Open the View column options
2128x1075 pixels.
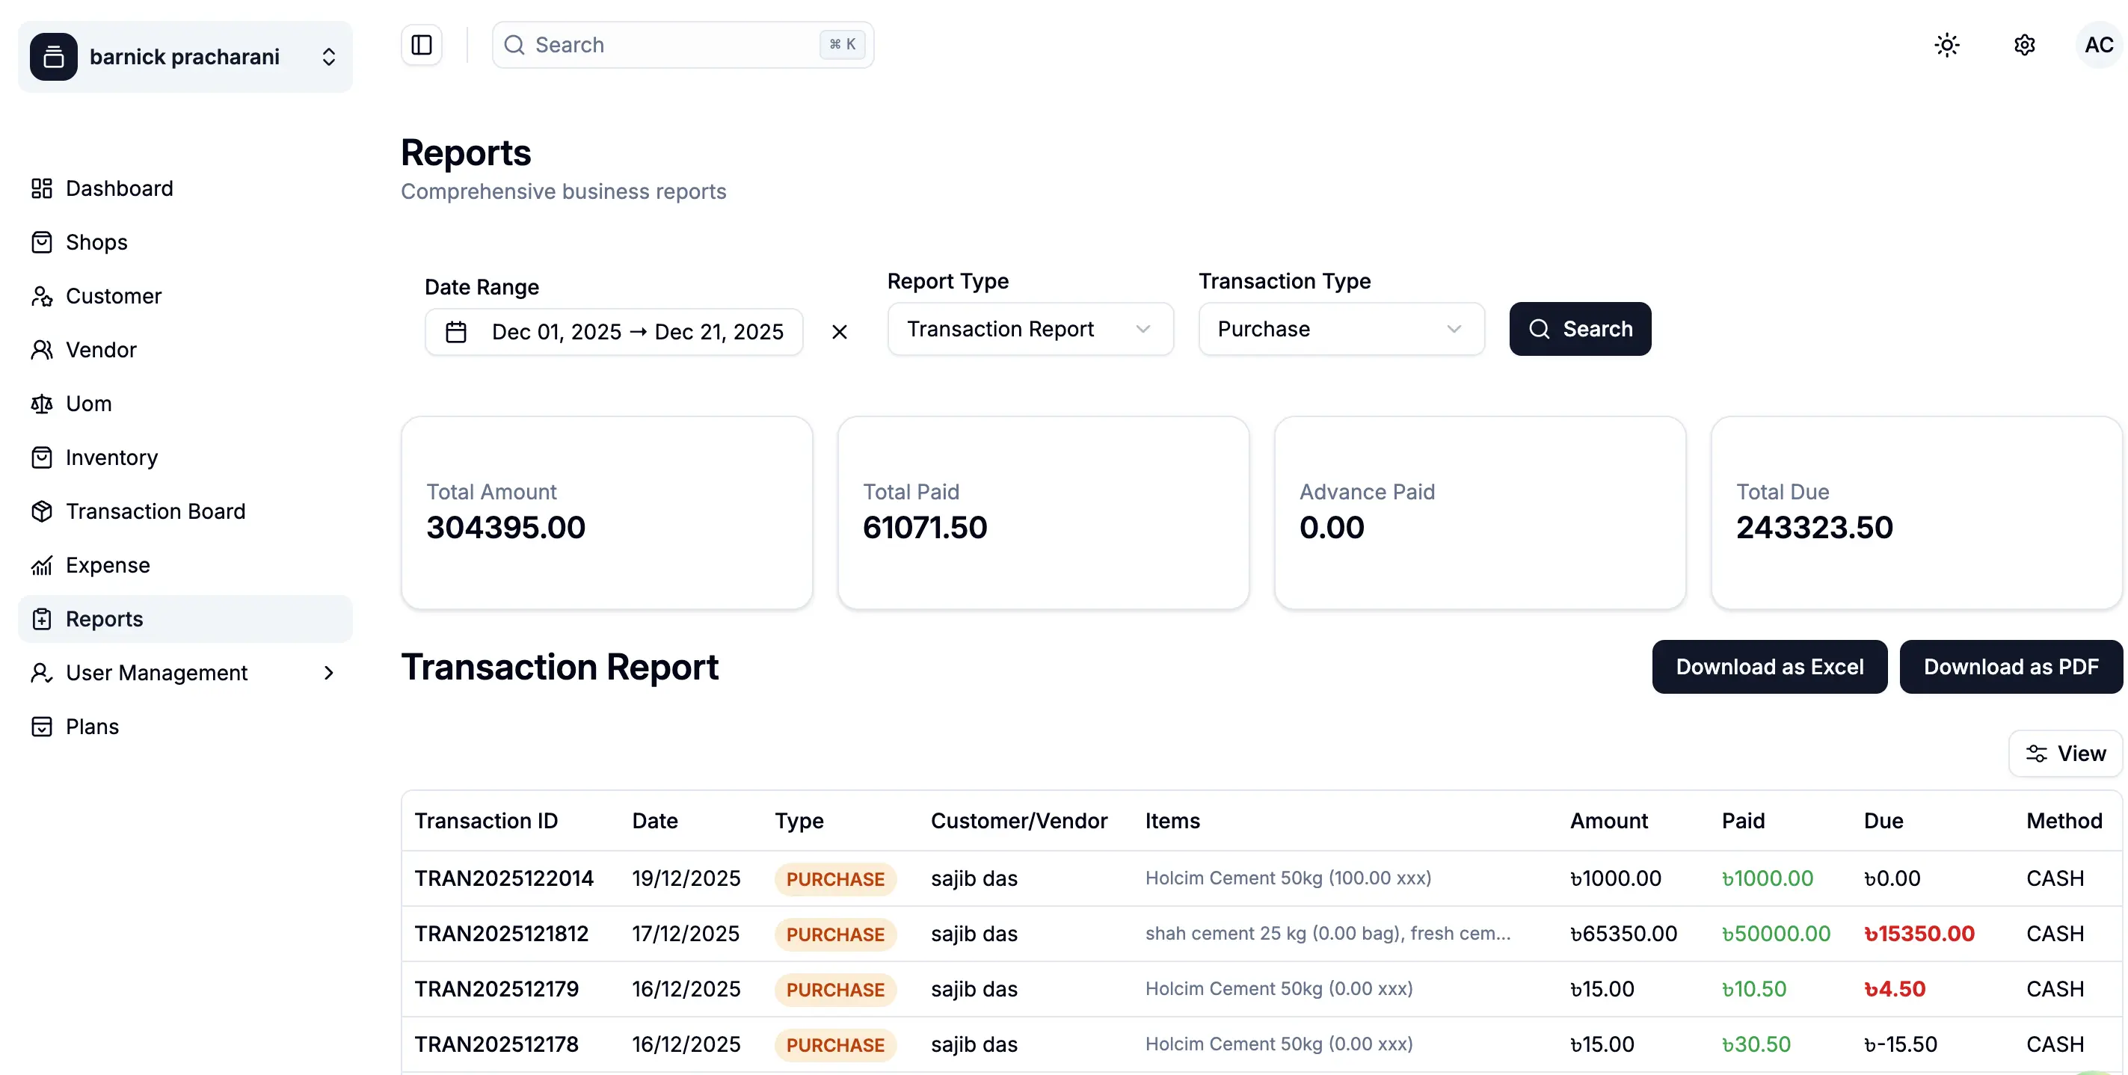pyautogui.click(x=2064, y=753)
